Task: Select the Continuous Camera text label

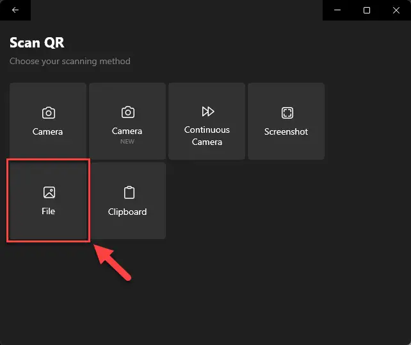Action: tap(207, 136)
